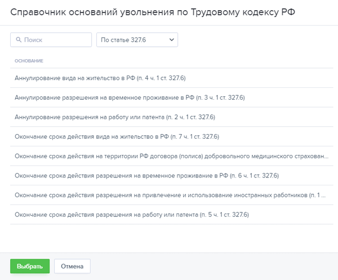The width and height of the screenshot is (338, 280).
Task: Select the добровольного медицинского страхования row
Action: coord(169,156)
